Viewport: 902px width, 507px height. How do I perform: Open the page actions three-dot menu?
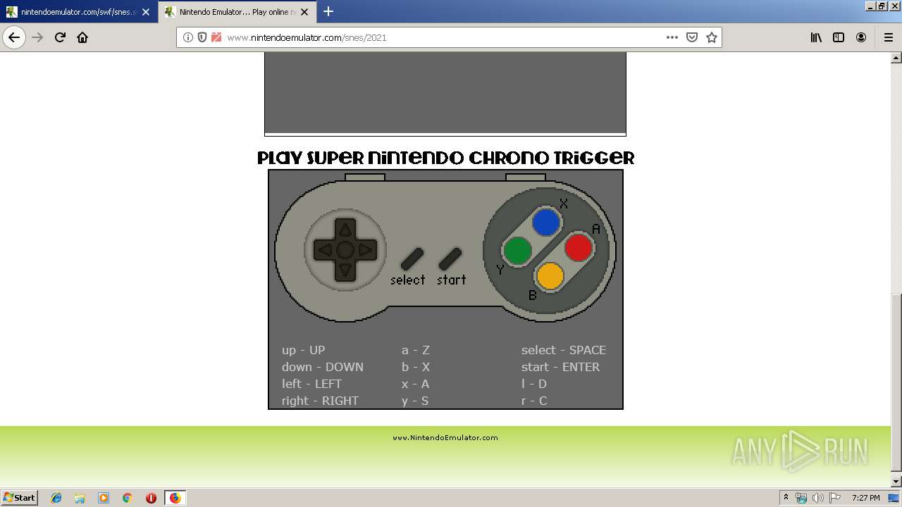[672, 37]
